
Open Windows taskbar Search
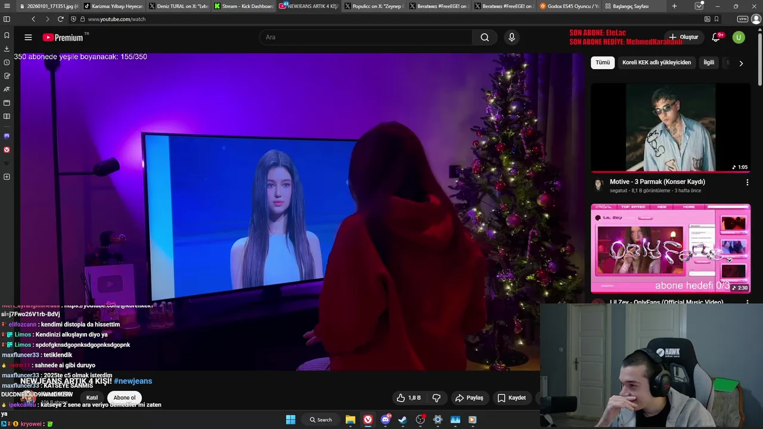click(321, 419)
